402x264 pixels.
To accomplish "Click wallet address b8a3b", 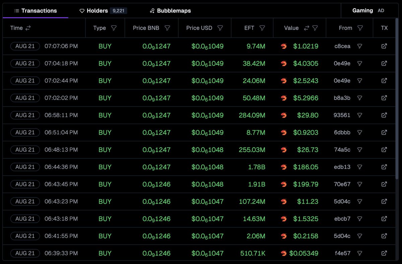I will click(x=342, y=98).
